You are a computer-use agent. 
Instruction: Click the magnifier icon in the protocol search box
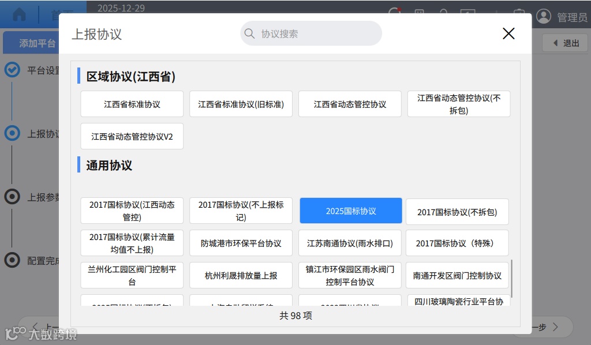(x=249, y=33)
